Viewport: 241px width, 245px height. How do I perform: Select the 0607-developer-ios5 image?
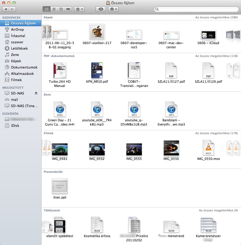(x=134, y=34)
